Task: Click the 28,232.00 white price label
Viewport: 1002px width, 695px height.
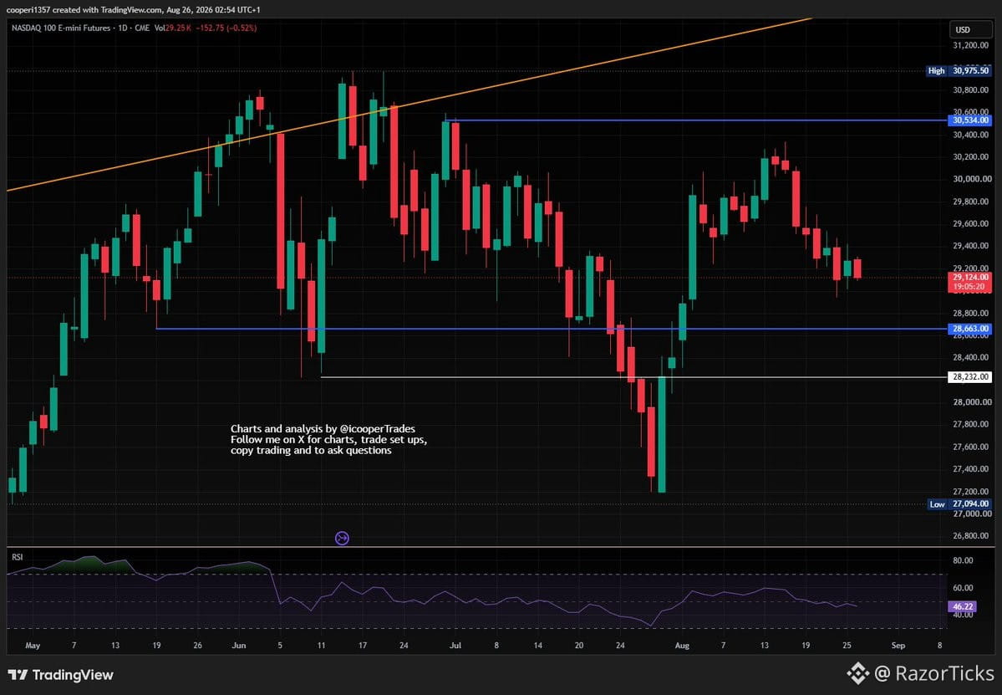Action: click(x=970, y=377)
